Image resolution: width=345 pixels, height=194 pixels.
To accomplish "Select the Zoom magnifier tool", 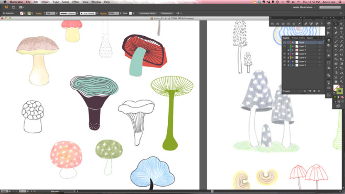I will (x=341, y=82).
